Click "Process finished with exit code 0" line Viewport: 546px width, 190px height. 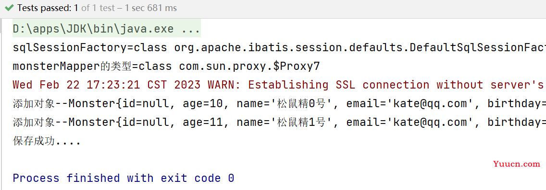point(123,178)
